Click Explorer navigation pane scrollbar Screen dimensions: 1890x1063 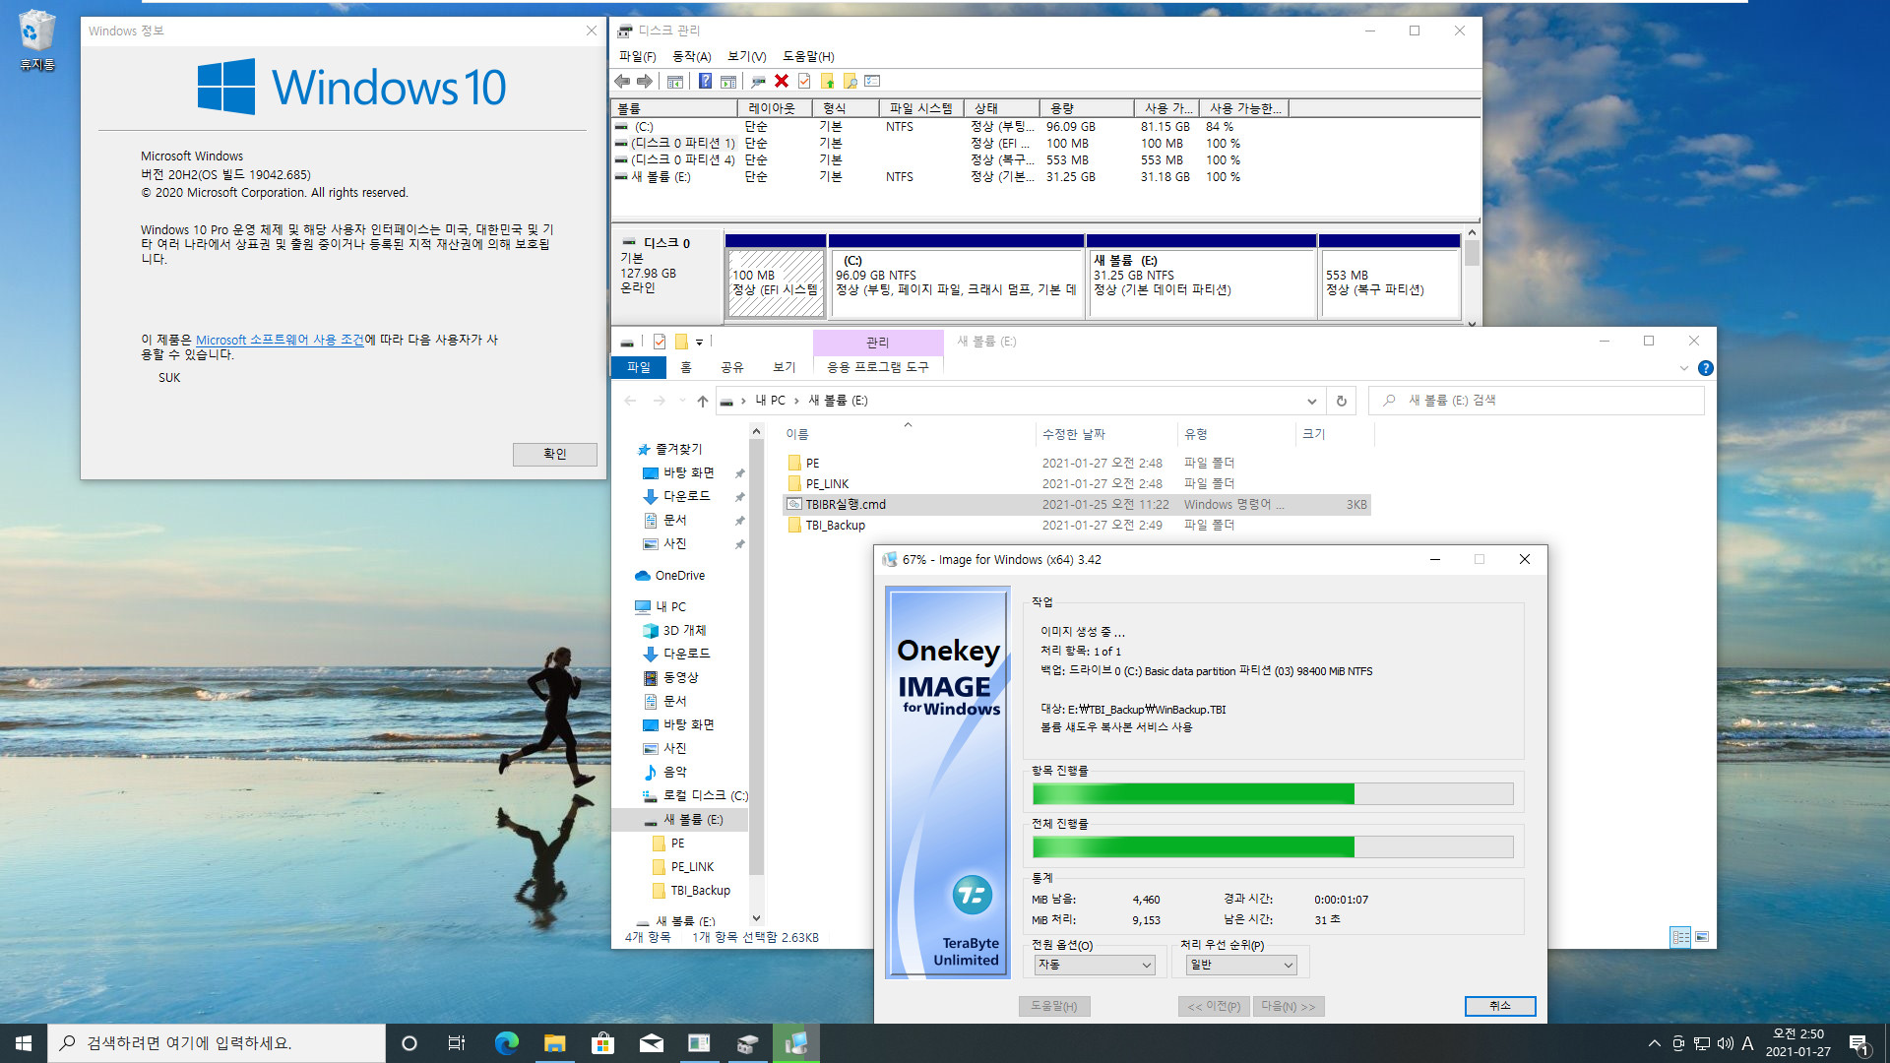click(x=756, y=655)
